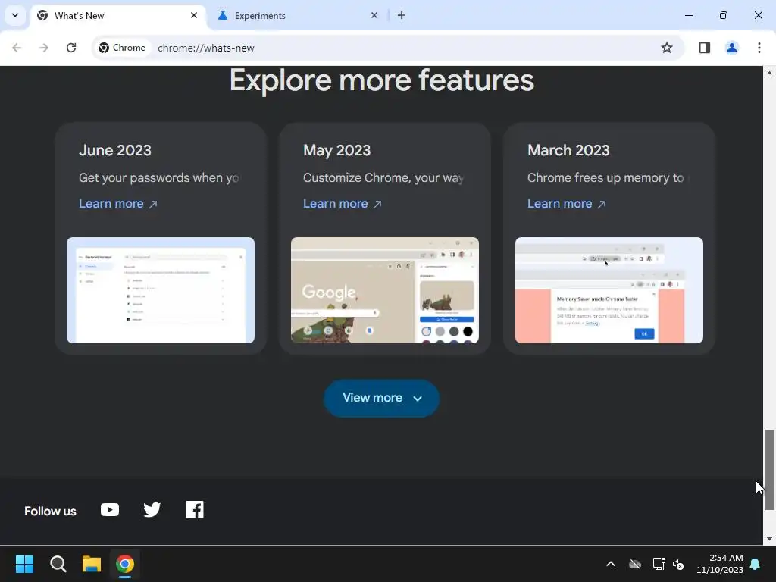Bookmark this page with the star icon
The image size is (776, 582).
point(667,48)
